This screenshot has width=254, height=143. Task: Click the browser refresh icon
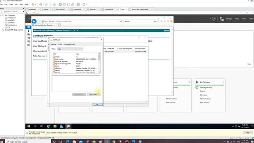pyautogui.click(x=121, y=21)
